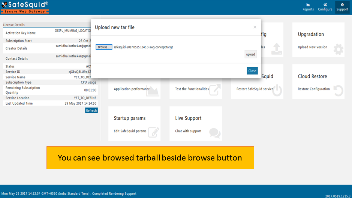This screenshot has height=198, width=352.
Task: Click the Activation Key Name label
Action: pos(21,33)
